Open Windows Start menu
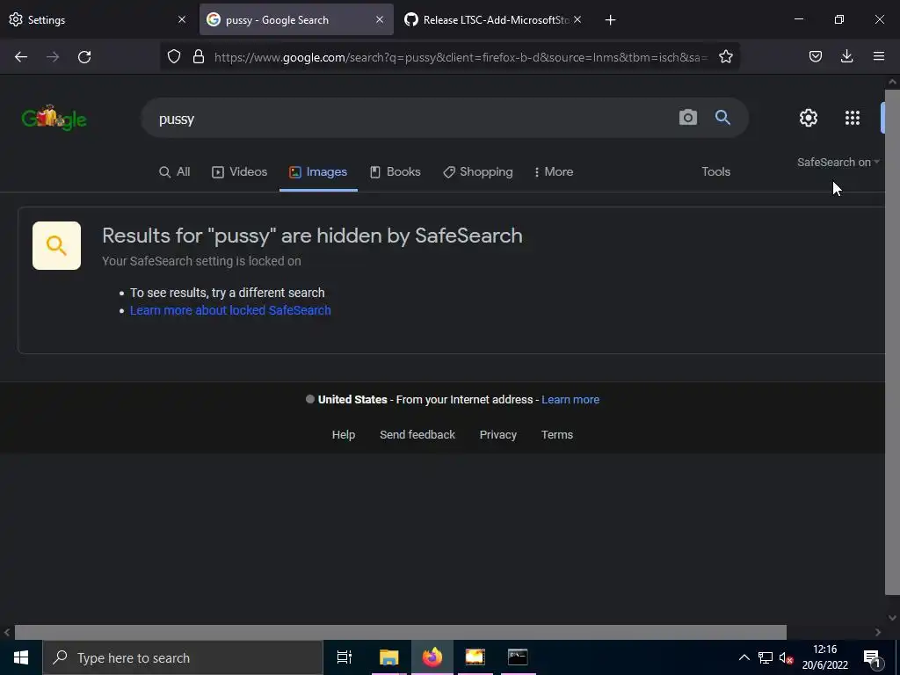The image size is (900, 675). [x=21, y=657]
